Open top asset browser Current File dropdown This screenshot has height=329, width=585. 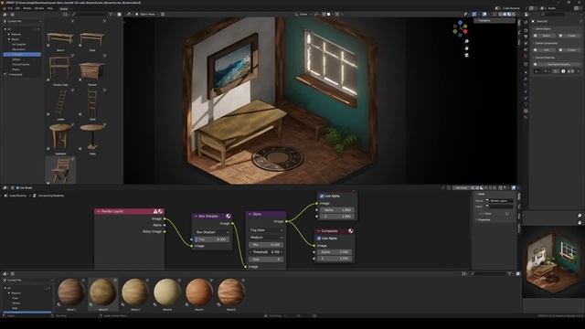[x=22, y=22]
